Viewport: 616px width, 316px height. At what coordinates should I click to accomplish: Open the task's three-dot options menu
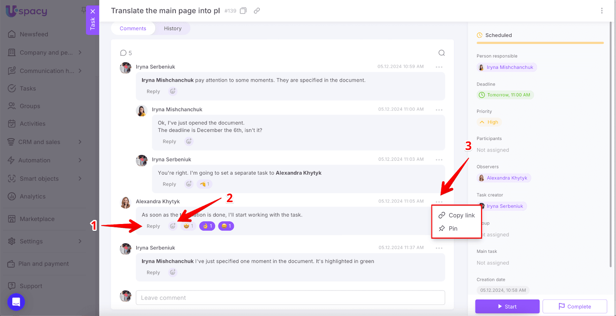(x=602, y=11)
